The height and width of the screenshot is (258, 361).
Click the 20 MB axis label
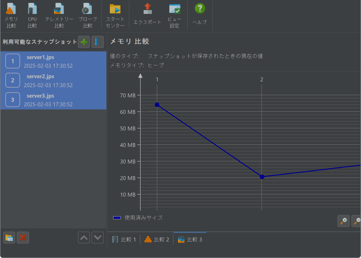(128, 178)
